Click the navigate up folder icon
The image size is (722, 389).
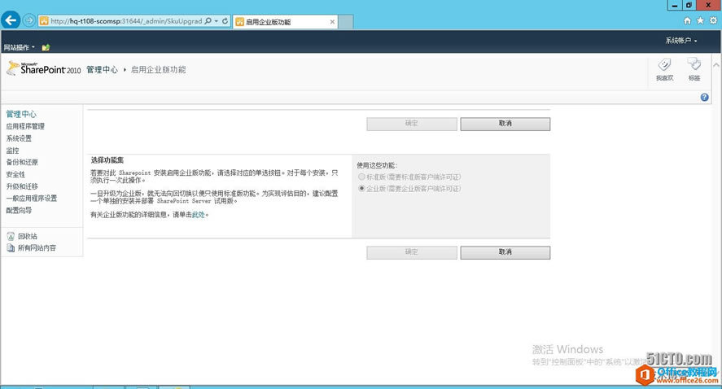(46, 47)
